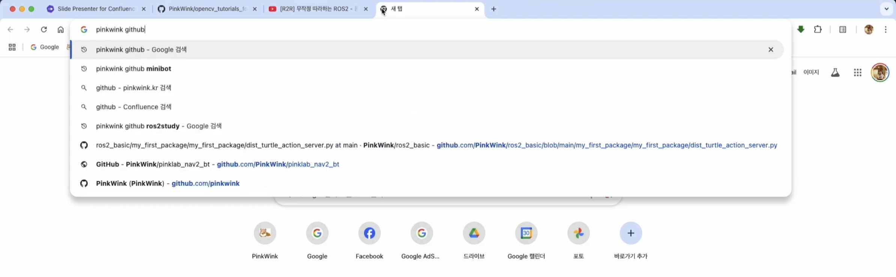The width and height of the screenshot is (896, 277).
Task: Click the forward navigation arrow
Action: coord(27,29)
